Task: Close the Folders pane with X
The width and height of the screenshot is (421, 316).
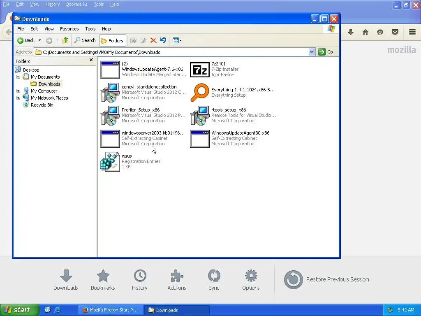Action: tap(91, 60)
